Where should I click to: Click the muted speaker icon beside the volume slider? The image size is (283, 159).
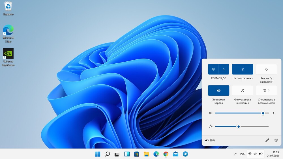pos(211,113)
